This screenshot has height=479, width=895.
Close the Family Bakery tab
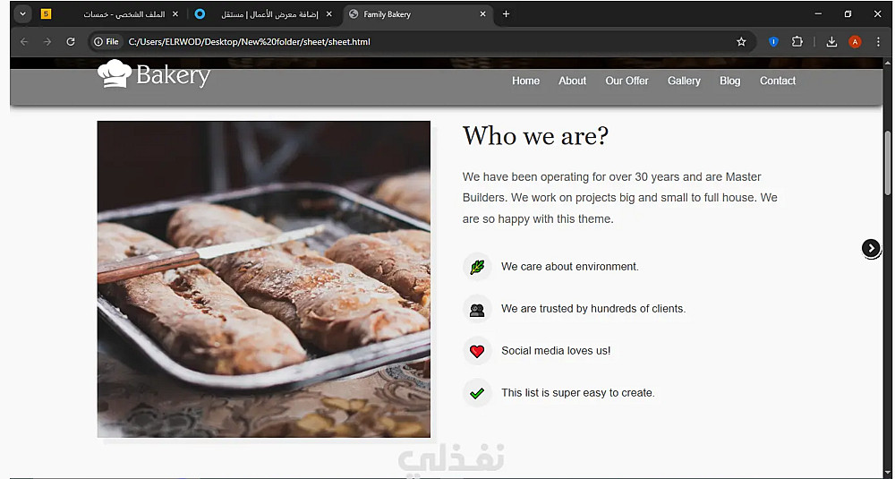[x=483, y=14]
